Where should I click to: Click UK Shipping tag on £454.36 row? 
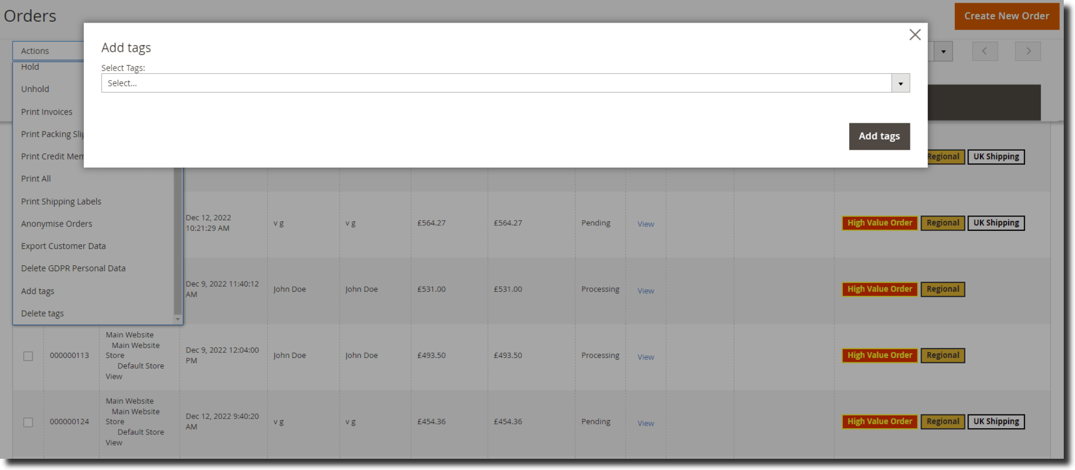[996, 422]
